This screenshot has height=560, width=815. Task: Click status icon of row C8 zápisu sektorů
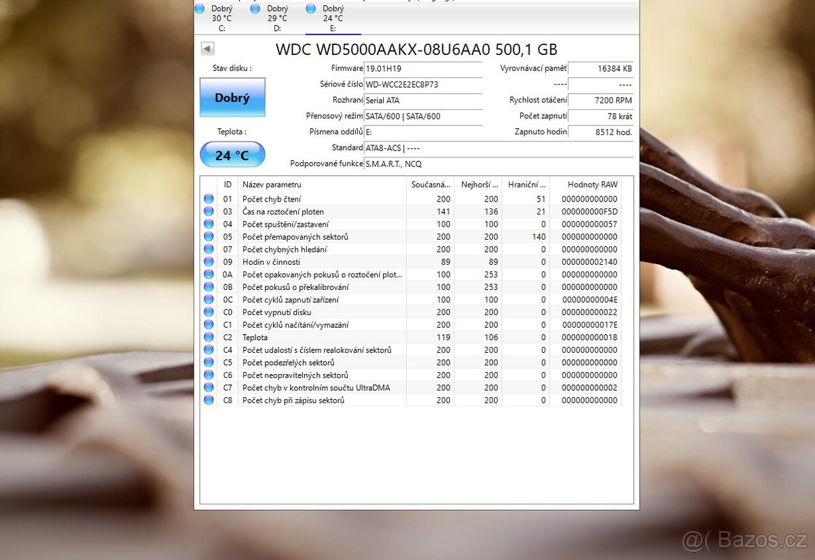click(x=209, y=400)
